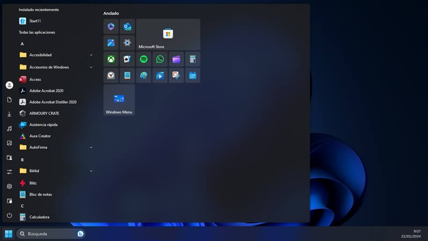
Task: Open Downloads from the sidebar
Action: 9,114
